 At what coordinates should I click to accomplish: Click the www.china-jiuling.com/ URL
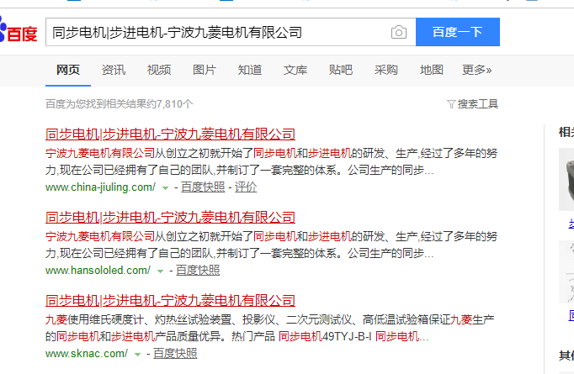100,187
